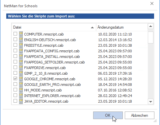Image resolution: width=160 pixels, height=125 pixels.
Task: Click the FXAPPDATA_INSTALL.nmscript.cab file name
Action: (x=52, y=57)
